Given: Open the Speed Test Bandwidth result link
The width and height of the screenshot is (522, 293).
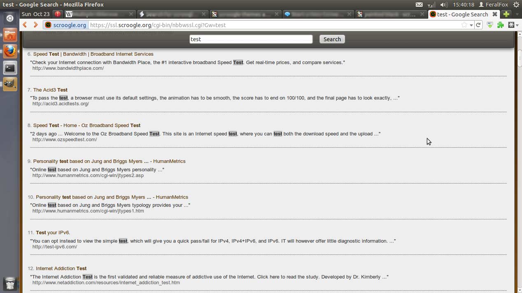Looking at the screenshot, I should (x=93, y=54).
